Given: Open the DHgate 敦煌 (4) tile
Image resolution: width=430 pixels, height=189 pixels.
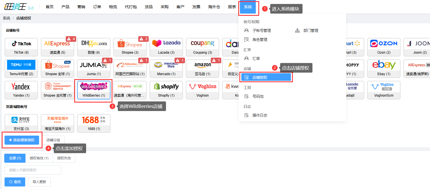Looking at the screenshot, I should click(x=94, y=47).
